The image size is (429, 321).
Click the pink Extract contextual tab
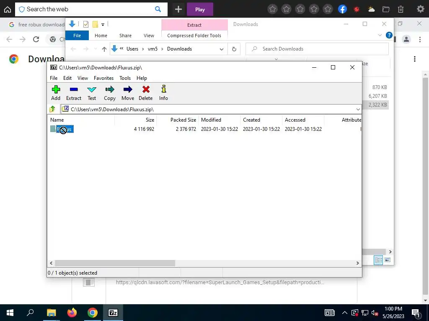[194, 25]
